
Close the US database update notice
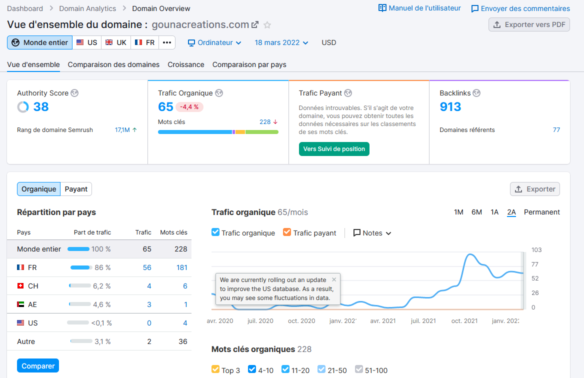(x=334, y=279)
